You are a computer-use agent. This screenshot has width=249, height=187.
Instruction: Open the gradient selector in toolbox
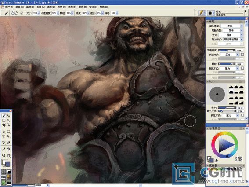[x=9, y=172]
